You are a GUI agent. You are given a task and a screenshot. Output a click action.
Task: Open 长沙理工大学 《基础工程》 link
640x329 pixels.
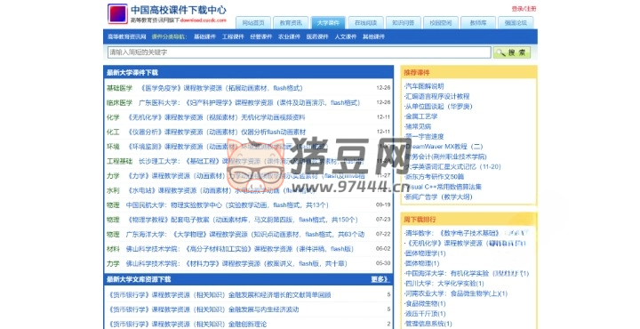(251, 162)
